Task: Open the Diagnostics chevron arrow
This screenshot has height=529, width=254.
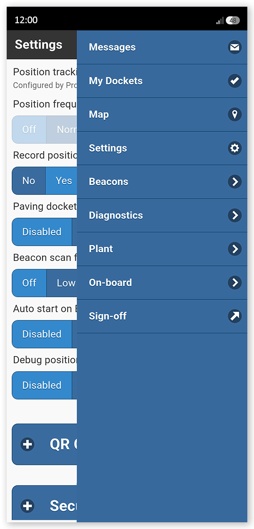Action: pos(234,215)
